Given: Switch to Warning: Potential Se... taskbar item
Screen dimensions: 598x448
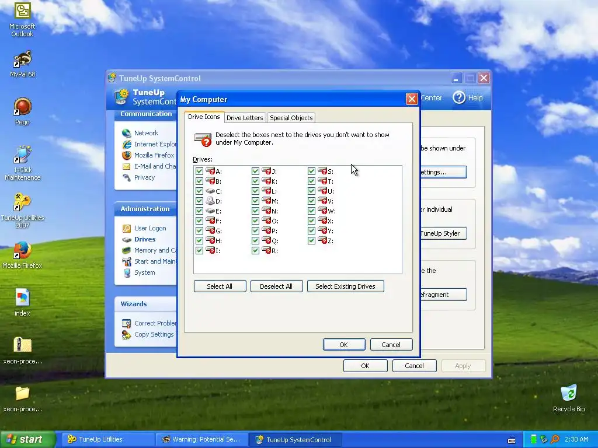Looking at the screenshot, I should tap(201, 439).
